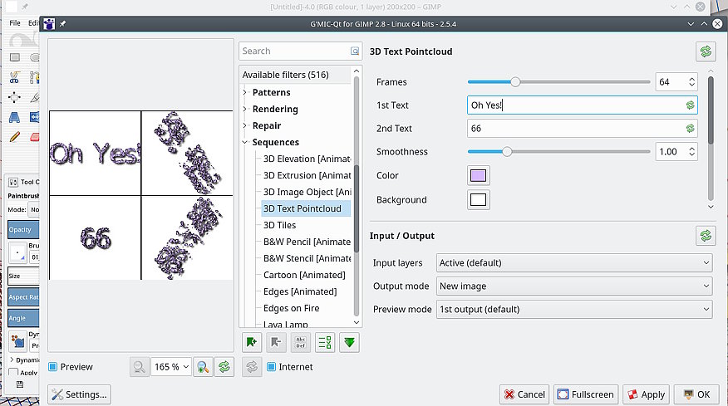728x406 pixels.
Task: Click the Frames slider handle
Action: pyautogui.click(x=515, y=82)
